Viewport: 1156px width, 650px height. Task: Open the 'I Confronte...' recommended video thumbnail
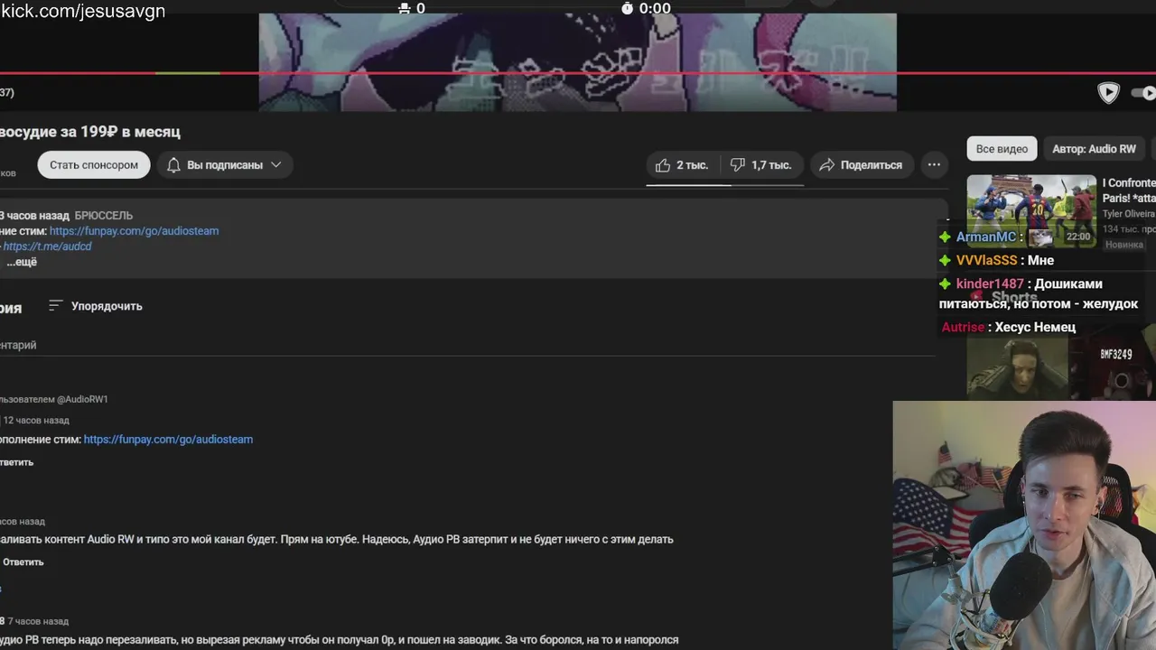(x=1031, y=211)
